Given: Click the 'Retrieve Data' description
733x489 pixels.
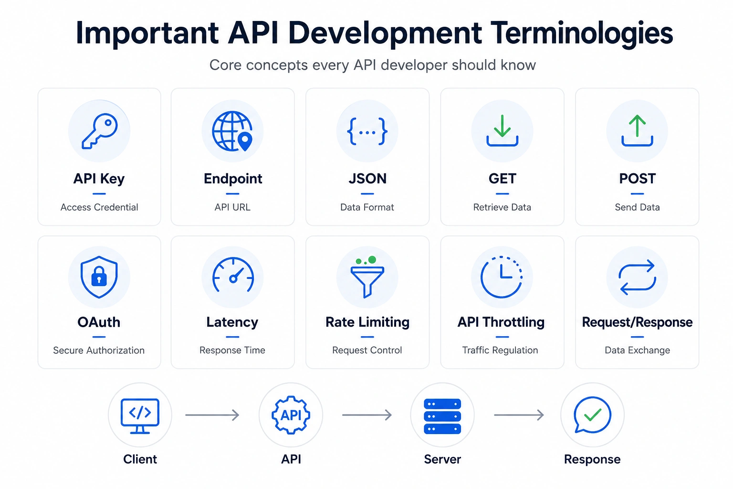Looking at the screenshot, I should click(x=502, y=207).
